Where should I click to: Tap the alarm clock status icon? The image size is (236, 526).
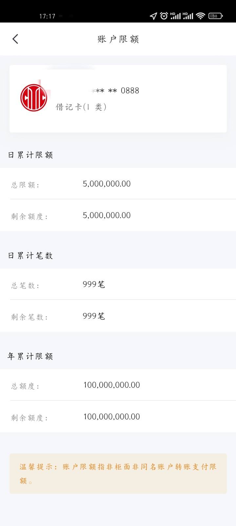[x=164, y=15]
